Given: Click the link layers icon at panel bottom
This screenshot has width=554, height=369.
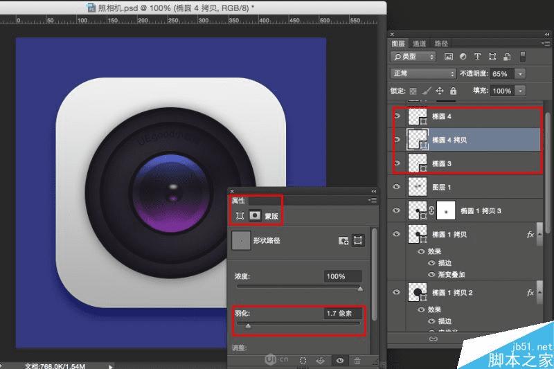Looking at the screenshot, I should (434, 339).
